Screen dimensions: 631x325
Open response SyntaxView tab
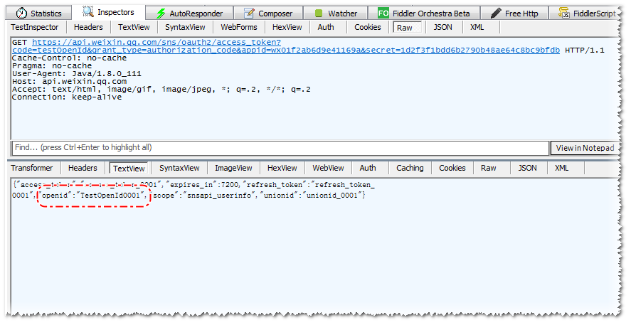tap(179, 168)
